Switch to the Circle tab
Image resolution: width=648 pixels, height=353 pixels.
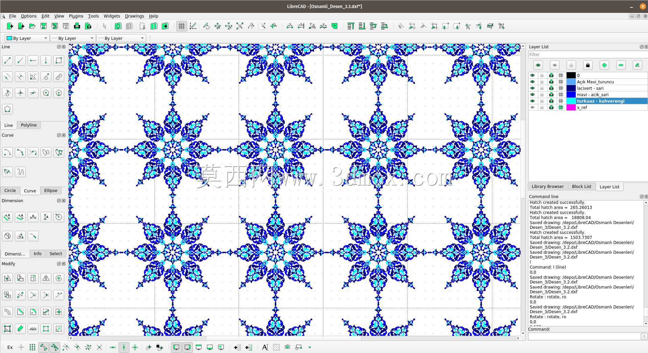coord(10,190)
